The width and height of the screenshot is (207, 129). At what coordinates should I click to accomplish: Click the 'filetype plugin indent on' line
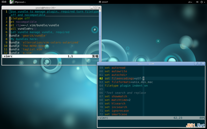[126, 86]
